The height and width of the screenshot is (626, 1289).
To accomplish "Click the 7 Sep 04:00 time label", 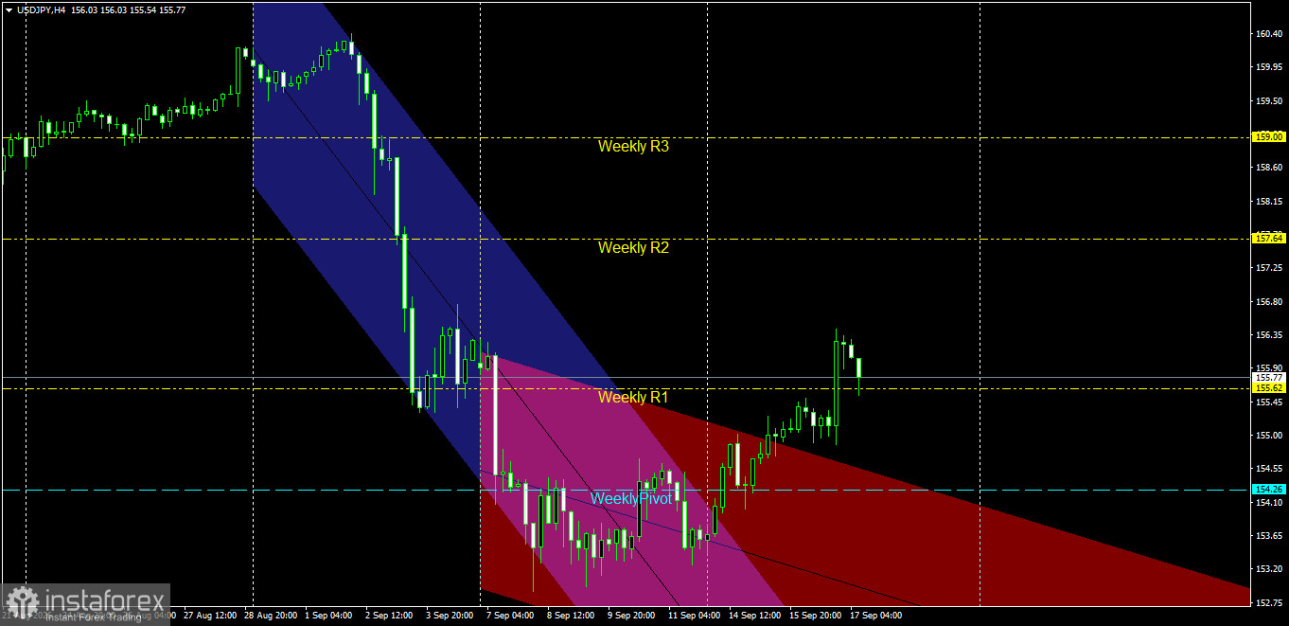I will [x=508, y=616].
